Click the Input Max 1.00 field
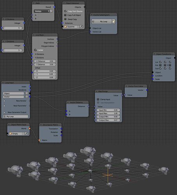 (x=108, y=113)
